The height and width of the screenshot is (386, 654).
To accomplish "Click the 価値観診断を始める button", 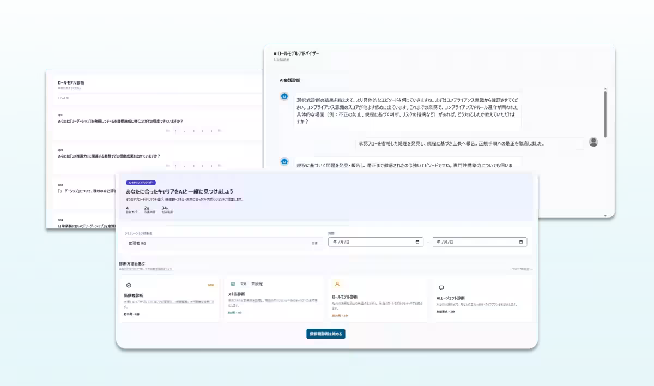I will [326, 334].
